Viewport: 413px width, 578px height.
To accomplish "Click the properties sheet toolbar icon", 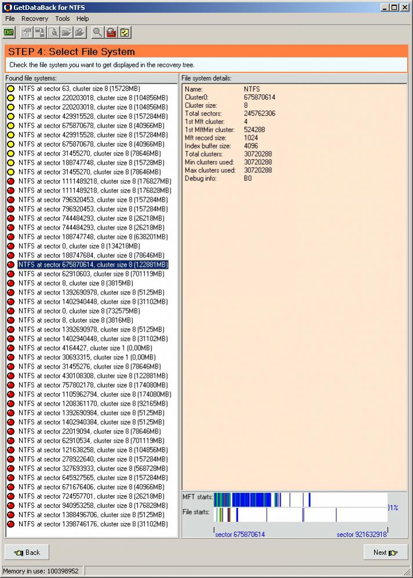I will (26, 32).
